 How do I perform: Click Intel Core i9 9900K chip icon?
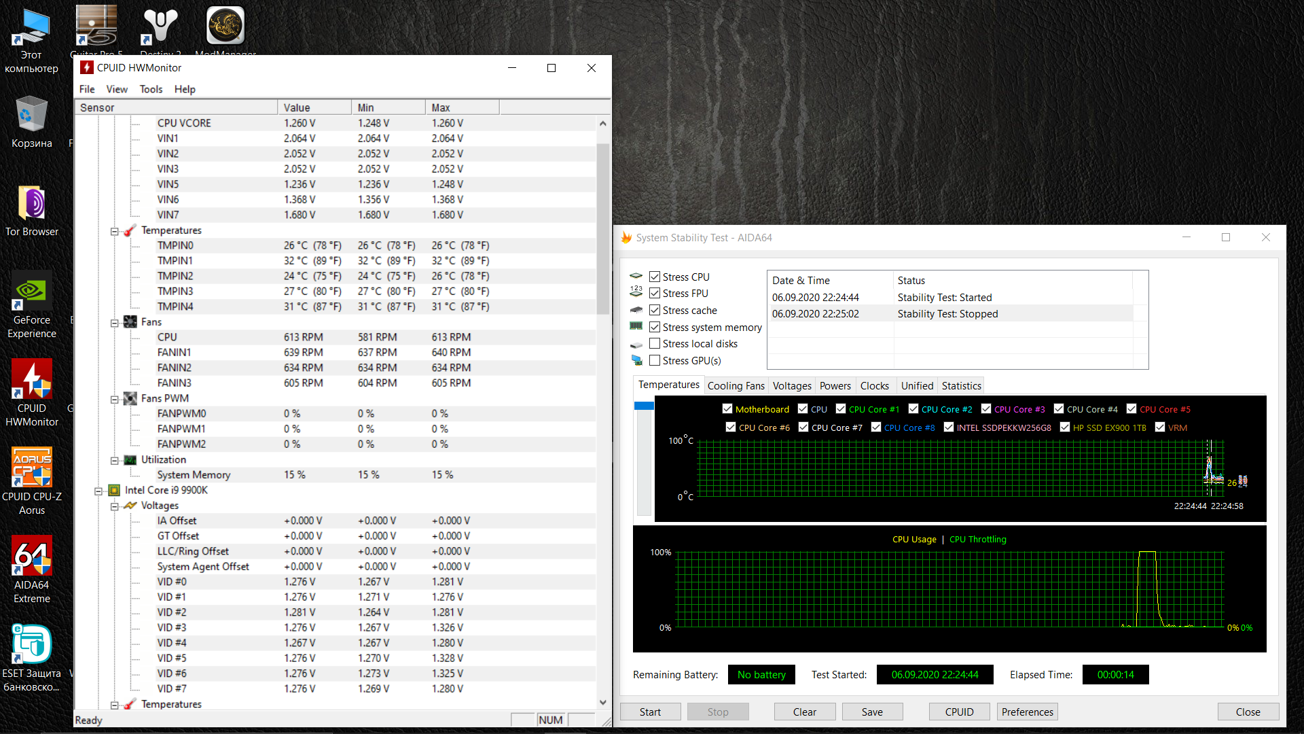(114, 490)
